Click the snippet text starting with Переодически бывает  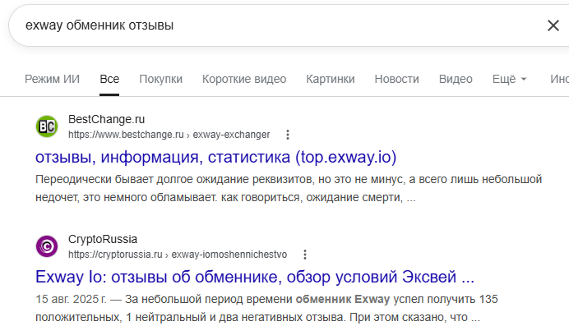[x=289, y=188]
